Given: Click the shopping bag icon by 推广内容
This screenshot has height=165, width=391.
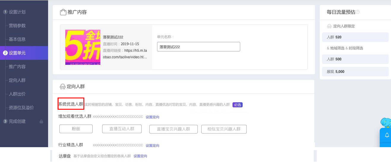Looking at the screenshot, I should (63, 12).
